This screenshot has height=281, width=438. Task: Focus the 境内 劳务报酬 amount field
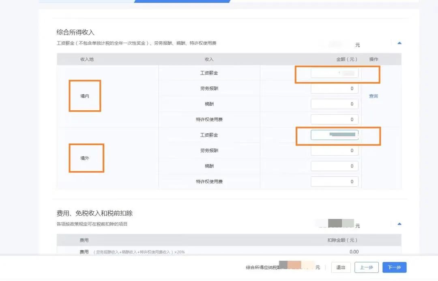coord(335,88)
